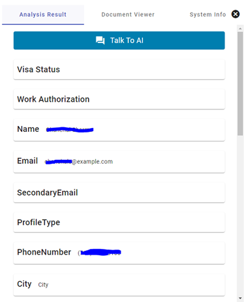Click the Email label
245x302 pixels.
click(x=27, y=161)
